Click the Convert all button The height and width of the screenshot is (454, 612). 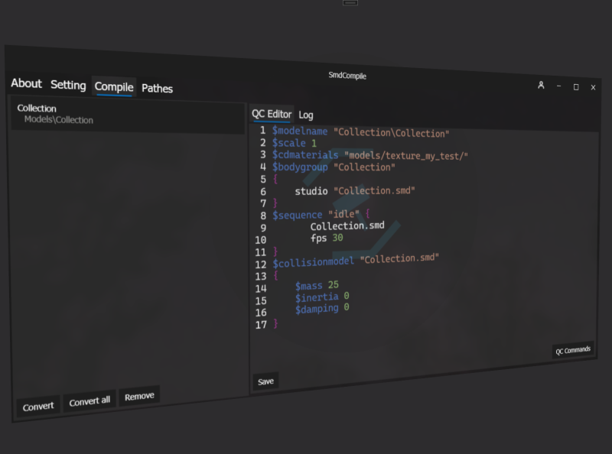pos(90,401)
